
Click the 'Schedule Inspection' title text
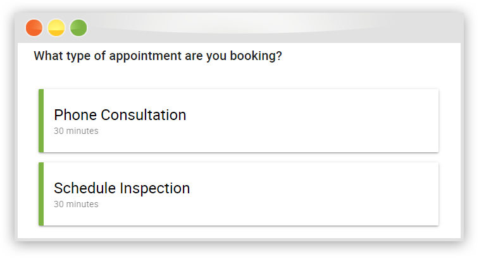(x=122, y=188)
